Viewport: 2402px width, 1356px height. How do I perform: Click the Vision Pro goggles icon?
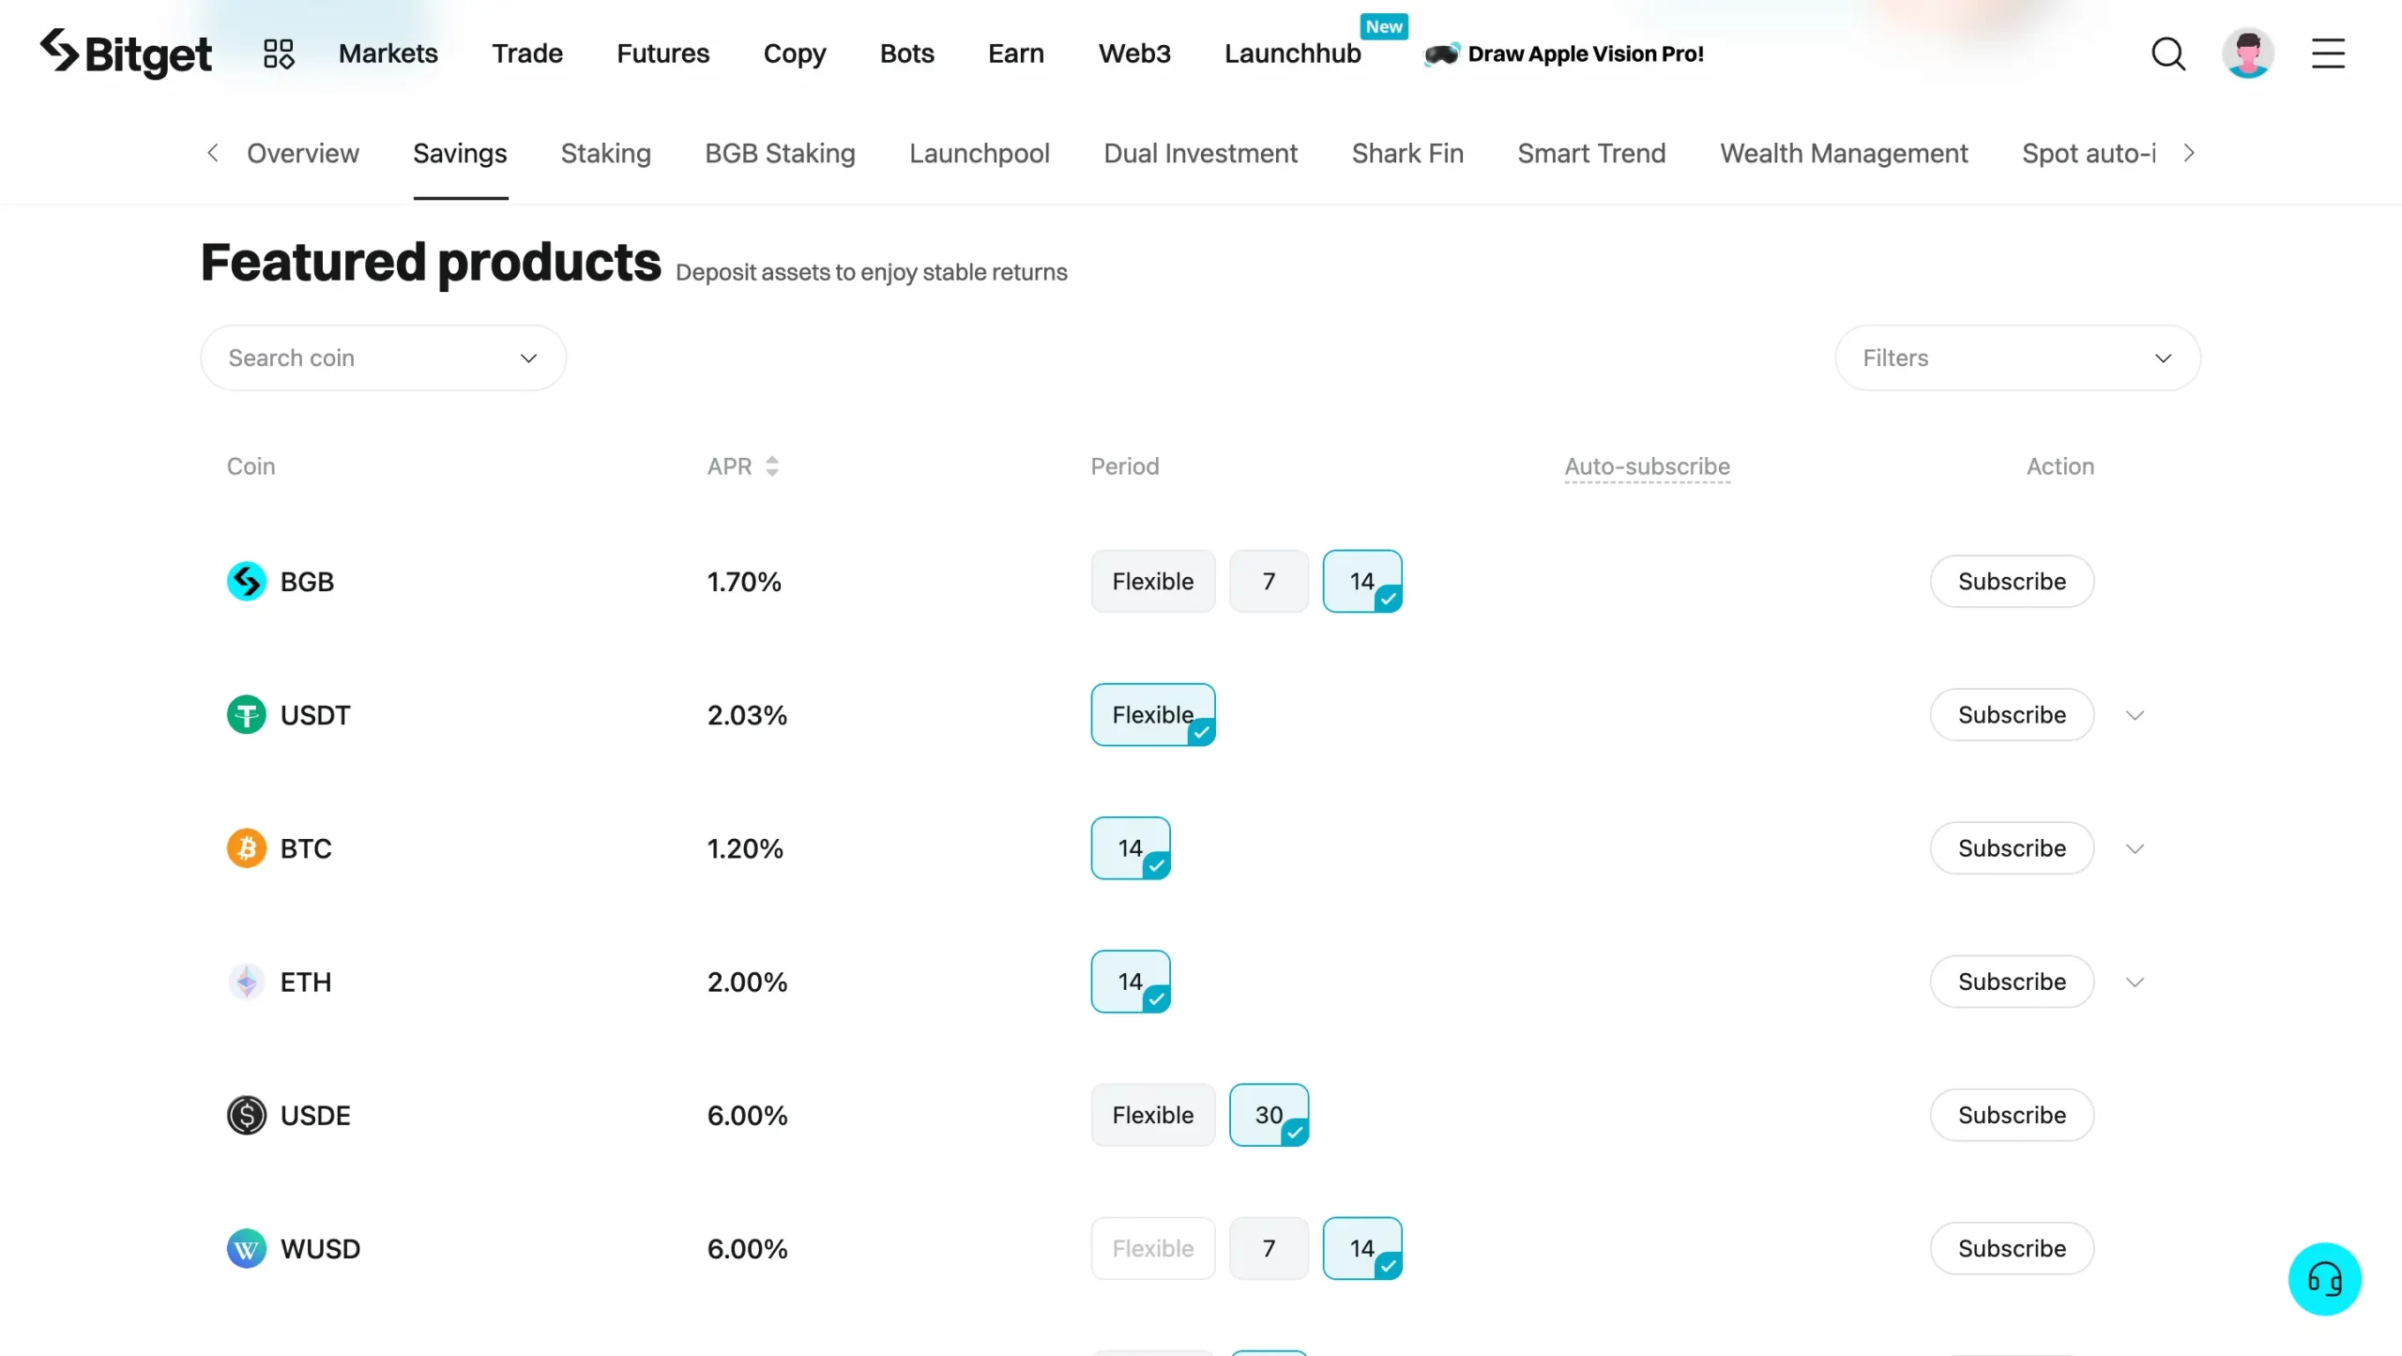click(1441, 53)
